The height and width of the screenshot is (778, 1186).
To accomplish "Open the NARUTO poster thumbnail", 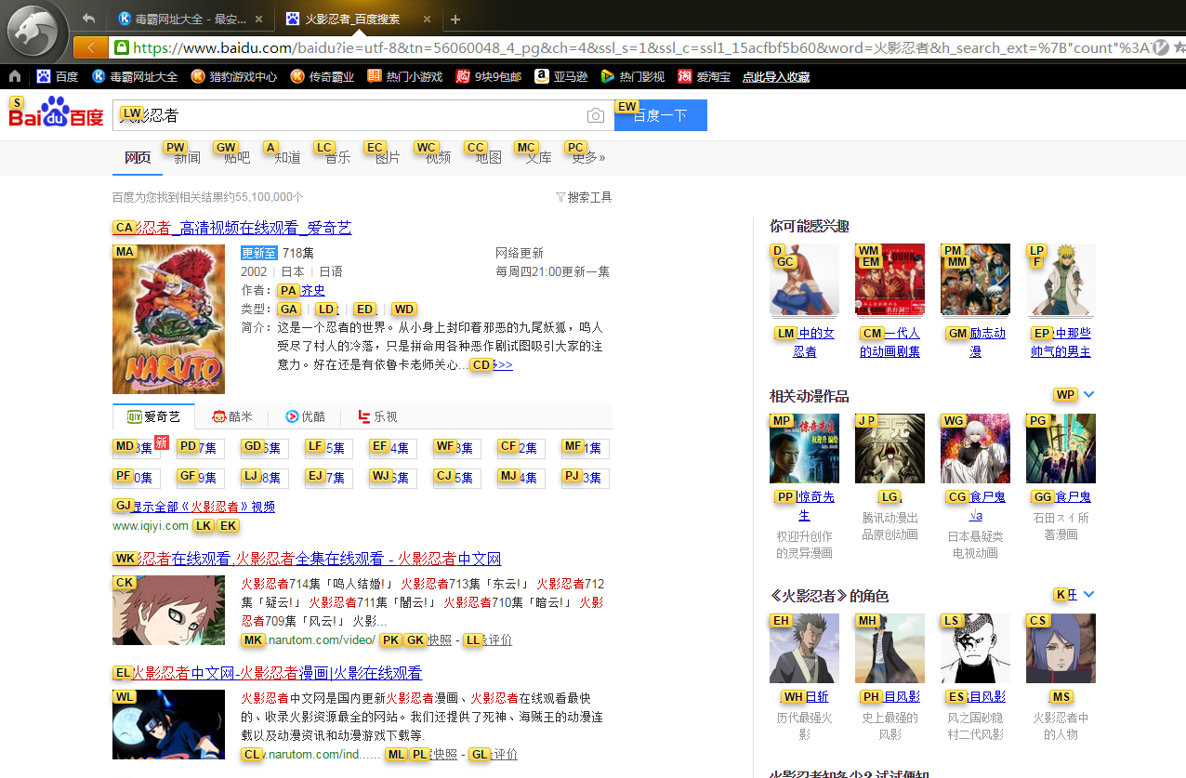I will pyautogui.click(x=168, y=319).
